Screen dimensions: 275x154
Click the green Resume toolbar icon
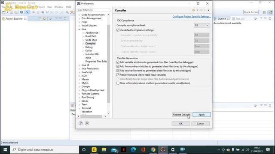click(34, 12)
